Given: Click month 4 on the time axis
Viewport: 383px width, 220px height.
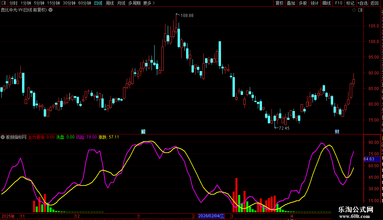Looking at the screenshot, I should [291, 216].
